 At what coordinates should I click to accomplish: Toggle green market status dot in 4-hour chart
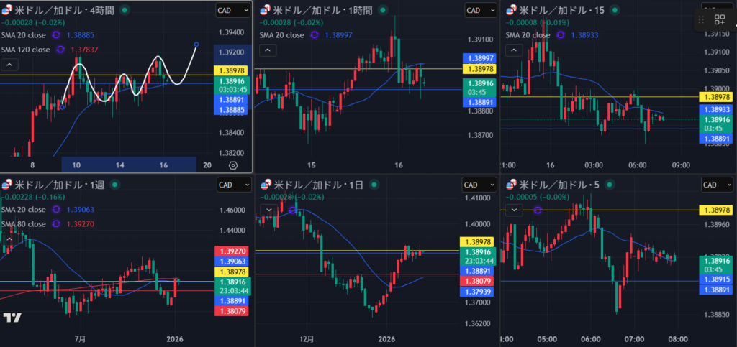(x=125, y=10)
